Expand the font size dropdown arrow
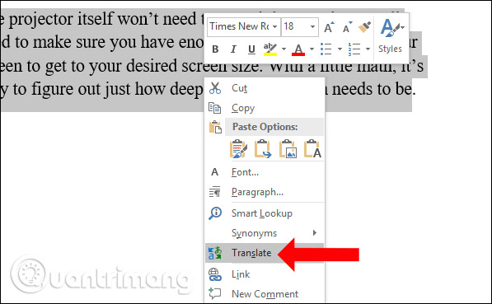Image resolution: width=492 pixels, height=304 pixels. [x=312, y=26]
